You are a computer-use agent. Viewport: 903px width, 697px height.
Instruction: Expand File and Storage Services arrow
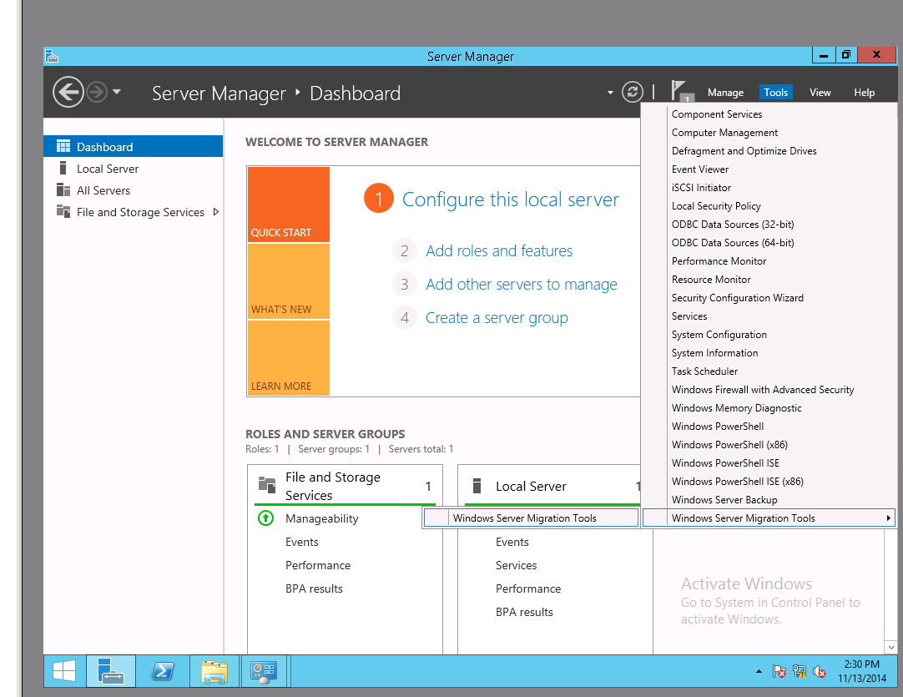pos(216,212)
